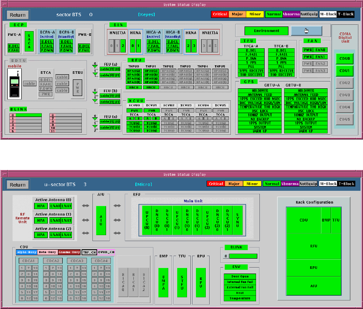Click HRCU indicator under THPU0
Viewport: 363px width, 309px height.
(x=134, y=87)
